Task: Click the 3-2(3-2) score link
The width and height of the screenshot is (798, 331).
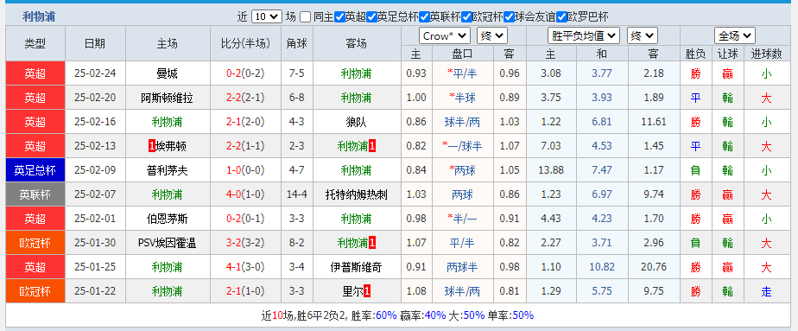Action: (245, 244)
